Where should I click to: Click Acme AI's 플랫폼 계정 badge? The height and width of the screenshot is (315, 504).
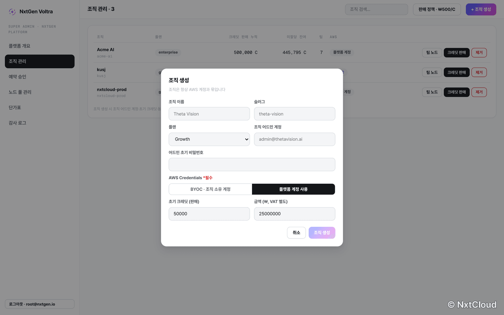pos(342,52)
